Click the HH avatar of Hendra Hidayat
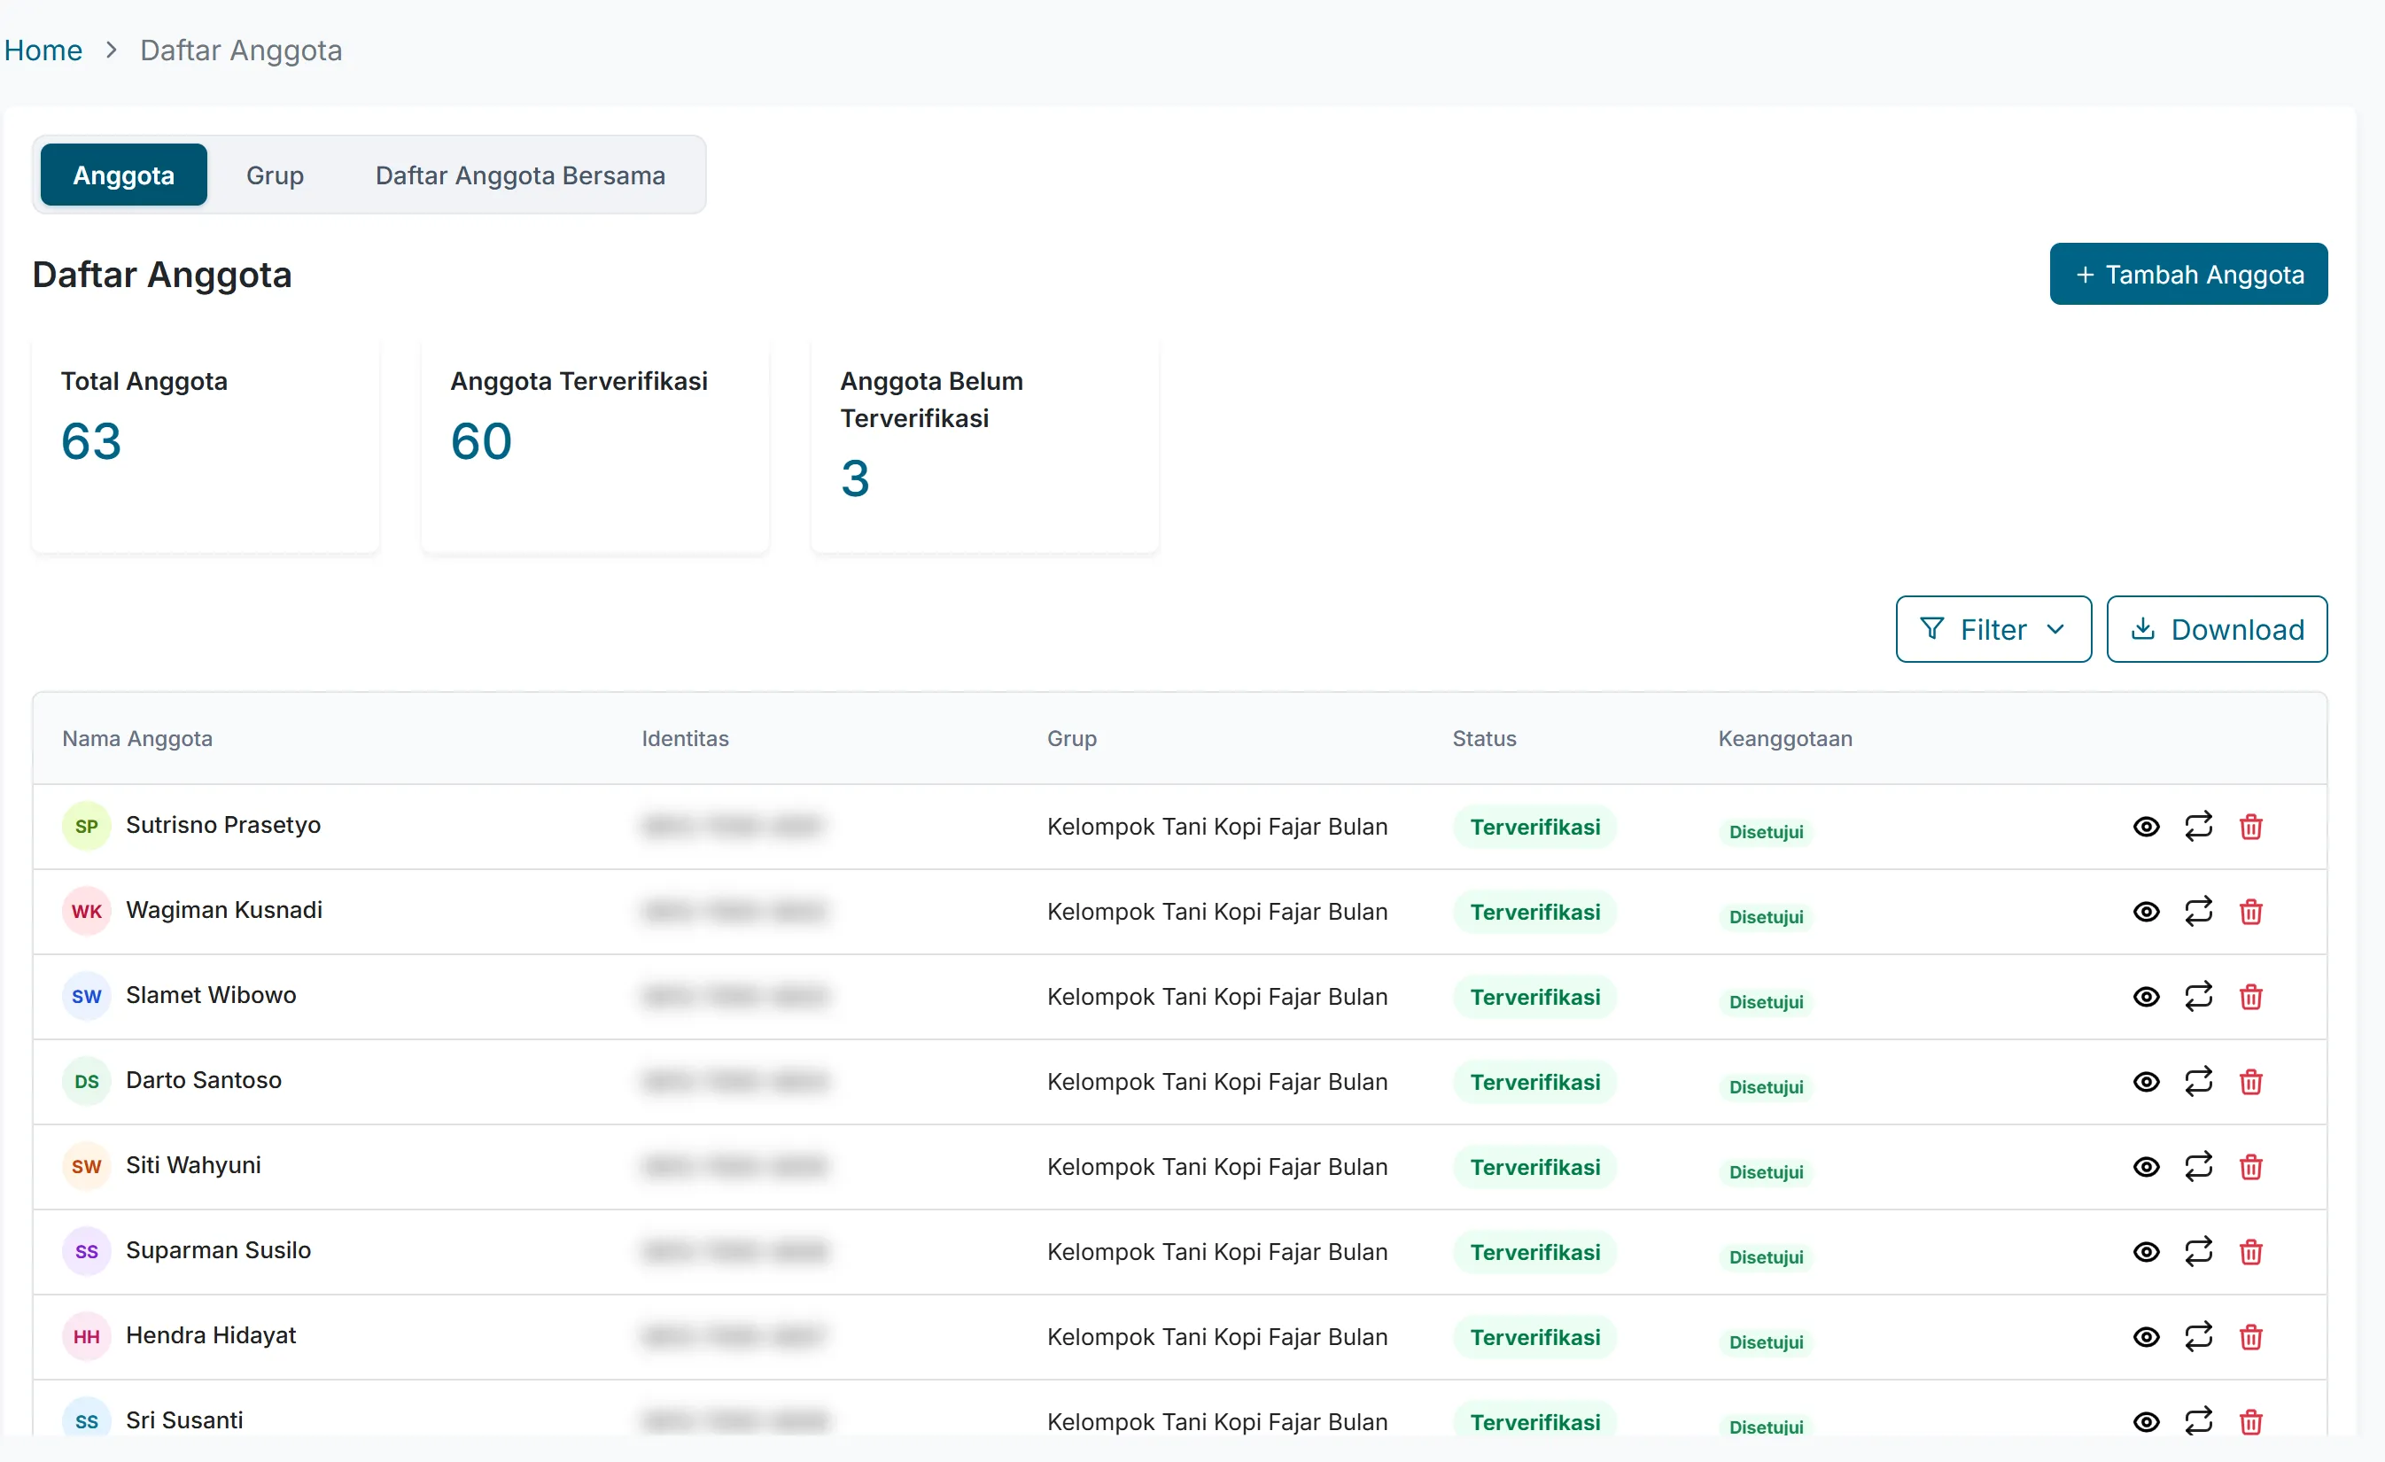Screen dimensions: 2385x1462 tap(86, 1338)
